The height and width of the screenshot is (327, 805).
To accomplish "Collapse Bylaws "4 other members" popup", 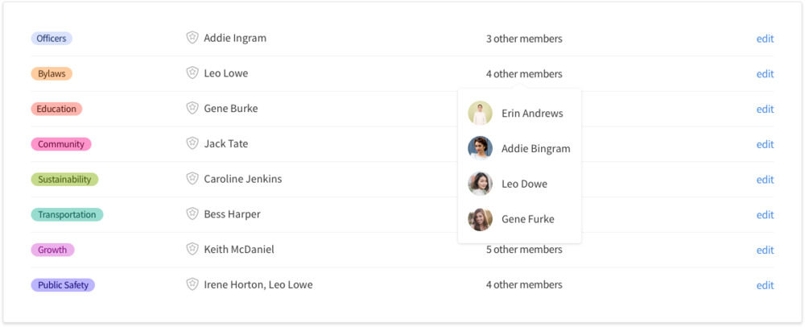I will 524,74.
